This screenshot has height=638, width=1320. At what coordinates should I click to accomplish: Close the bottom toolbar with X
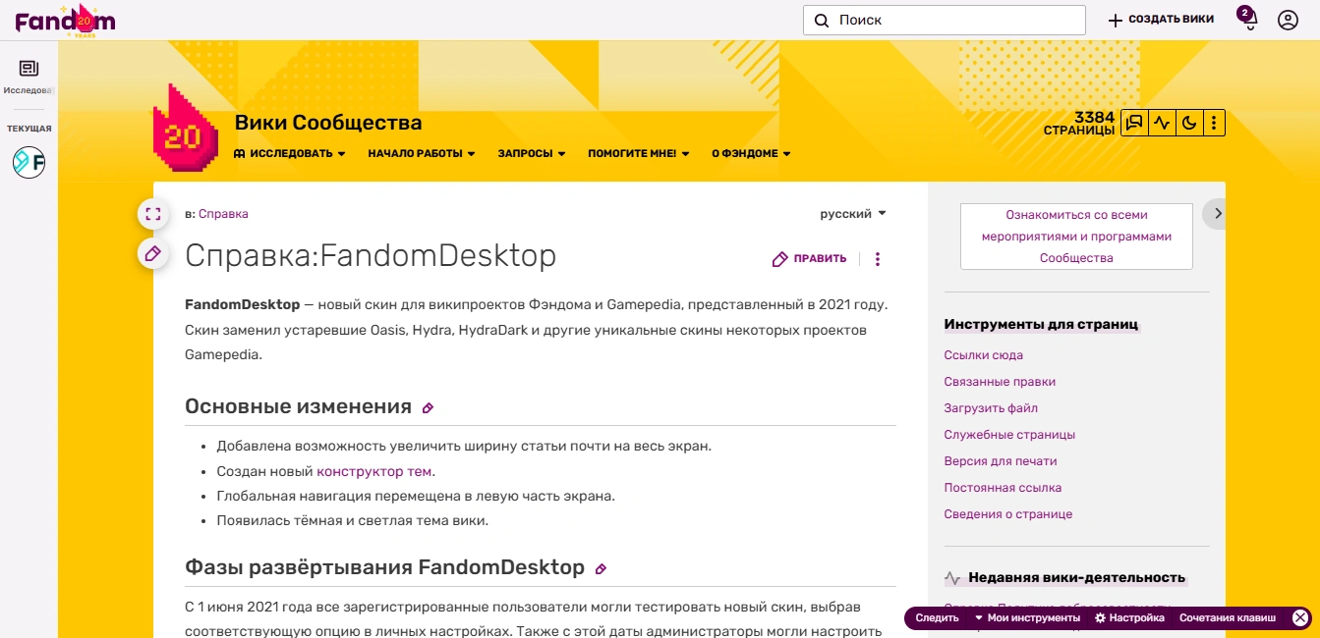(x=1299, y=617)
